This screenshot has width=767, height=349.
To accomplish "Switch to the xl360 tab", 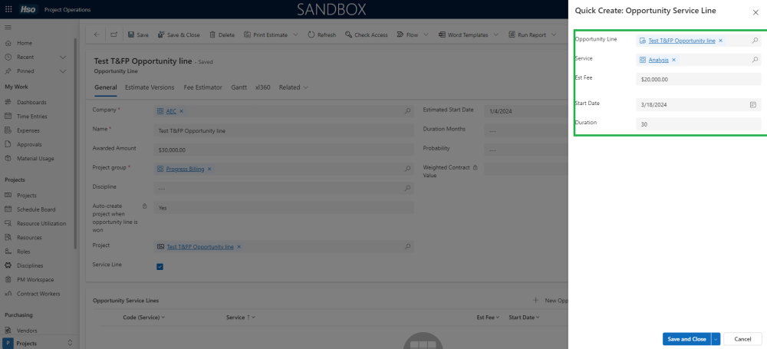I will 262,87.
